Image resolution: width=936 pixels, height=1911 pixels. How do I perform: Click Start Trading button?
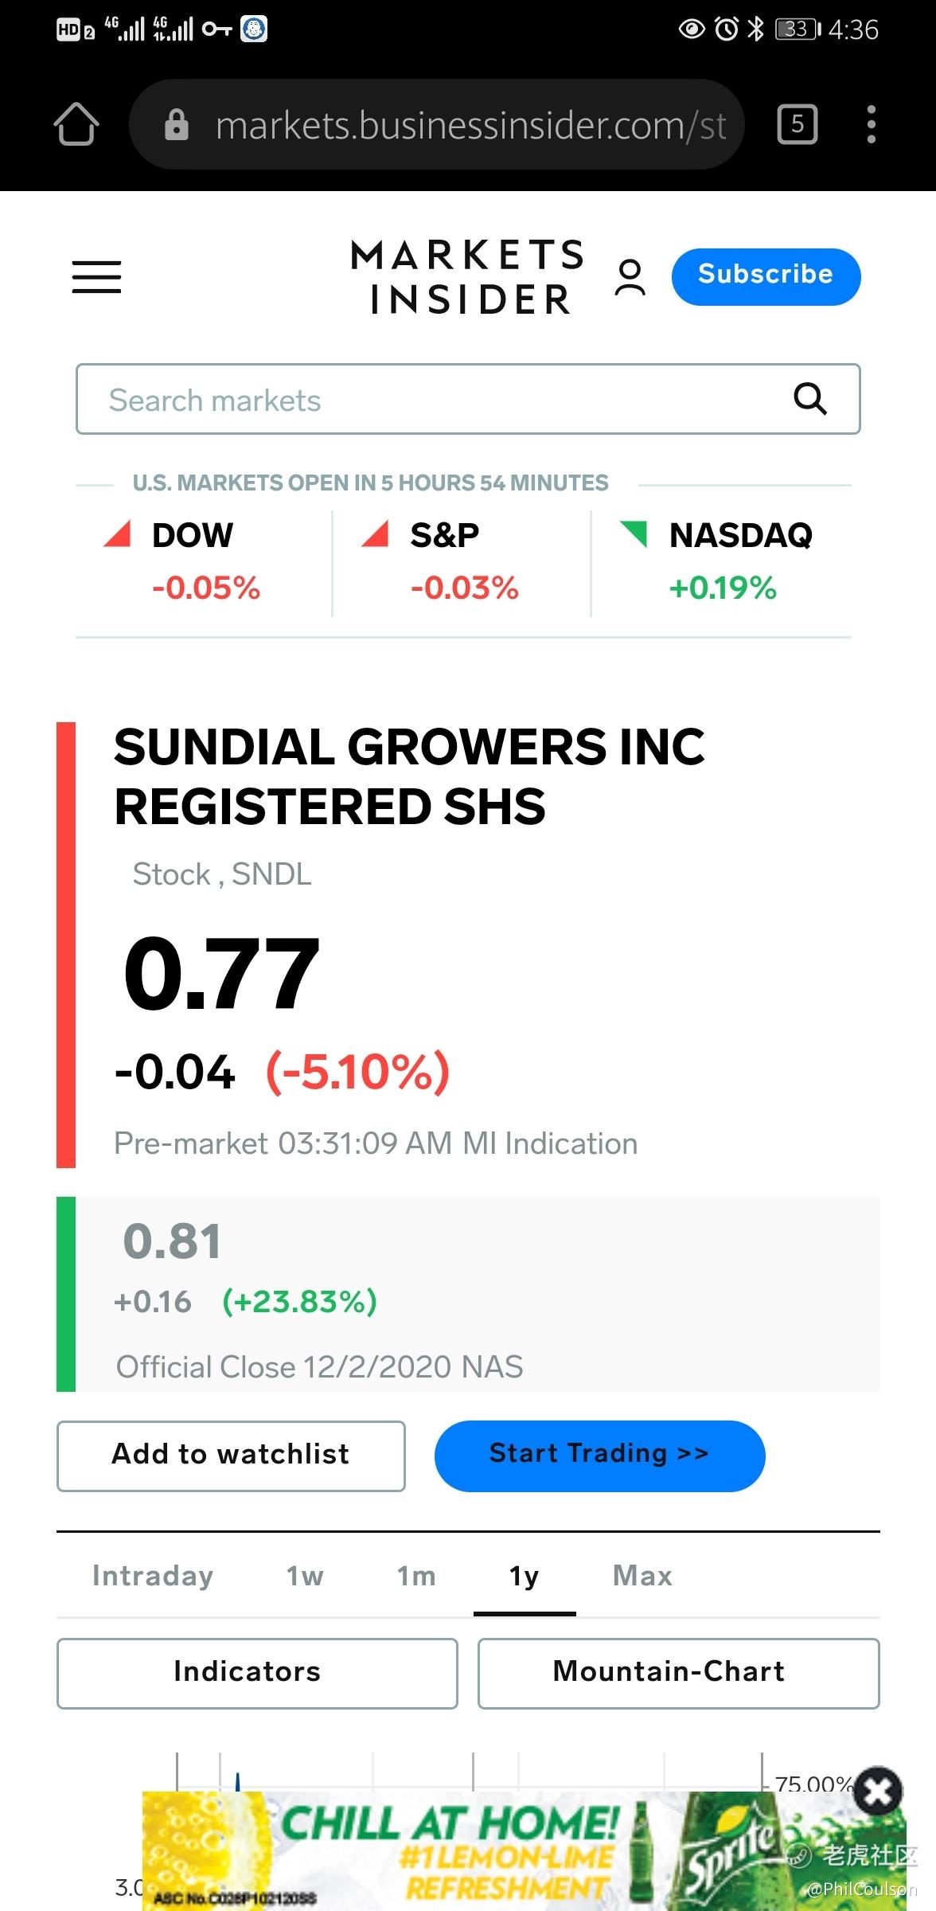click(599, 1456)
